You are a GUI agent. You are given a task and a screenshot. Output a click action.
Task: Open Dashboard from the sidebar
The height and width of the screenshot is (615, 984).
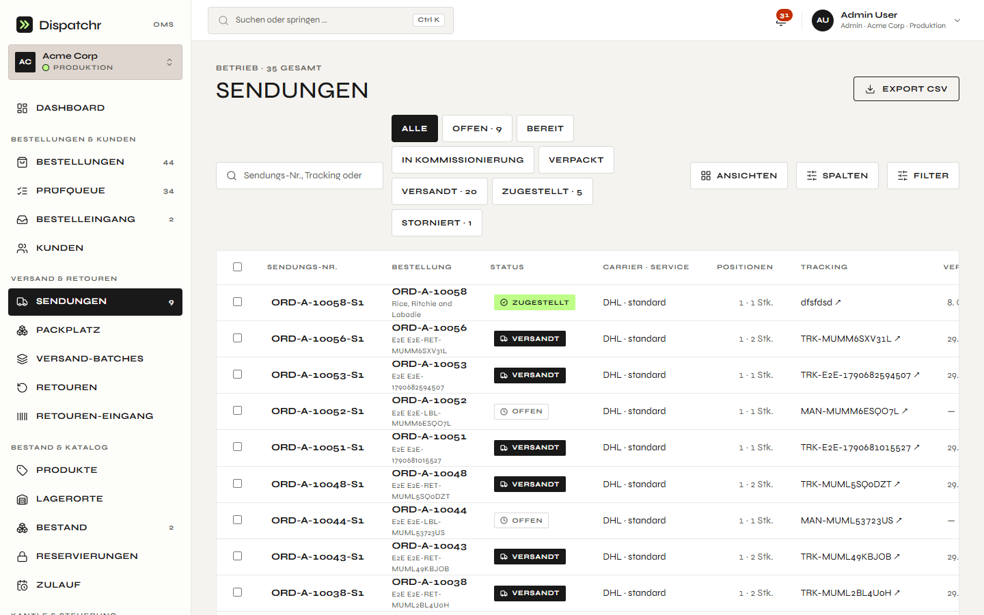click(x=95, y=108)
